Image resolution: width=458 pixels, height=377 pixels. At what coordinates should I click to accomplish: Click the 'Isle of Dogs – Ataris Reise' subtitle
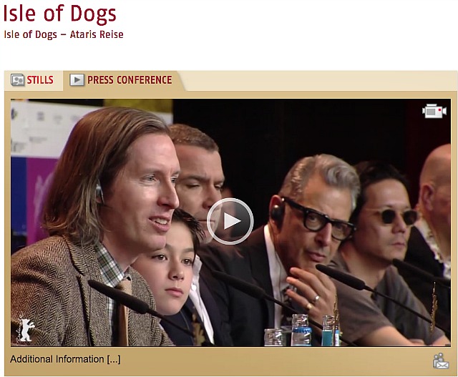point(64,34)
